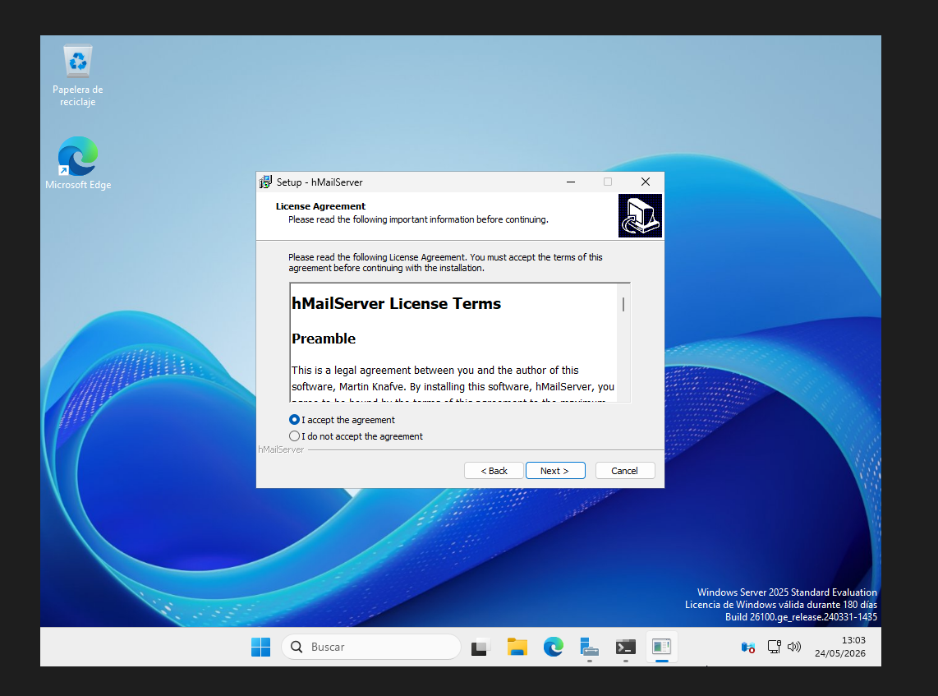Select the hMailServer setup taskbar icon
Screen dimensions: 938x696
[662, 647]
